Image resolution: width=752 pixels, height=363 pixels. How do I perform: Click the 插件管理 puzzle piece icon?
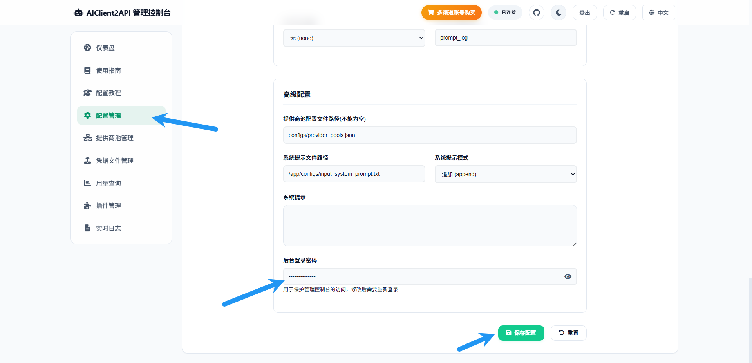[87, 206]
